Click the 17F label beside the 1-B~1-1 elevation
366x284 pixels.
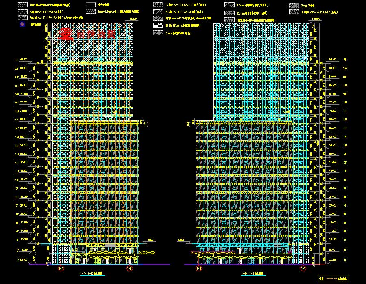(345, 120)
